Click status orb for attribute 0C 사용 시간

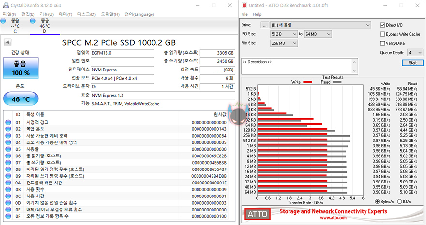point(8,196)
